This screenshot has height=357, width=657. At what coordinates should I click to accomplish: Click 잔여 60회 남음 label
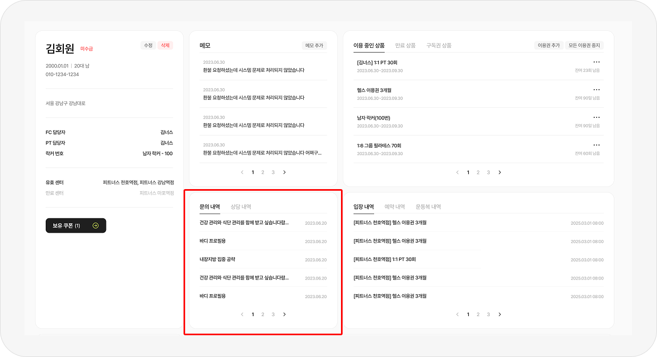coord(587,154)
